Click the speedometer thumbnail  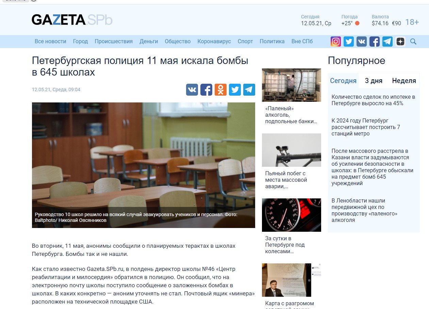292,215
